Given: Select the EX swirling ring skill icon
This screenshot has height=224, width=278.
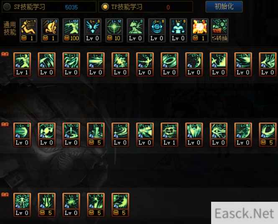Looking at the screenshot, I should (169, 65).
